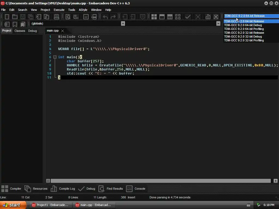Click the Syntax Check checkmark icon
Viewport: 279px width, 209px height.
[x=188, y=17]
